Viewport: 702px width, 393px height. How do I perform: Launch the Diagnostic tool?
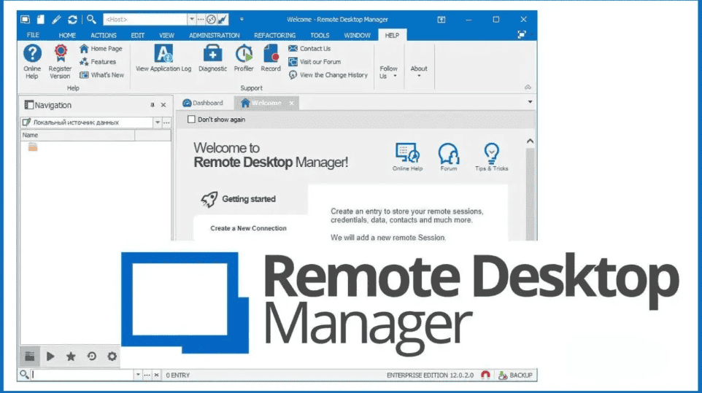(x=212, y=58)
